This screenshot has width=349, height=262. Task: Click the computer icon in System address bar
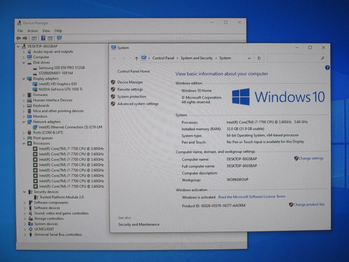point(144,58)
